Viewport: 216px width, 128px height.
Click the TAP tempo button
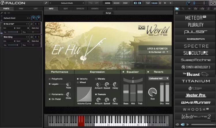(x=148, y=3)
